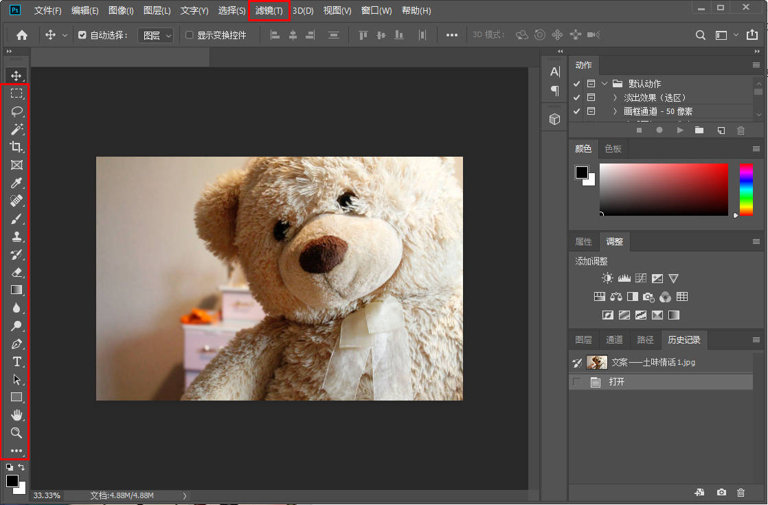Select the Lasso tool

pyautogui.click(x=16, y=111)
